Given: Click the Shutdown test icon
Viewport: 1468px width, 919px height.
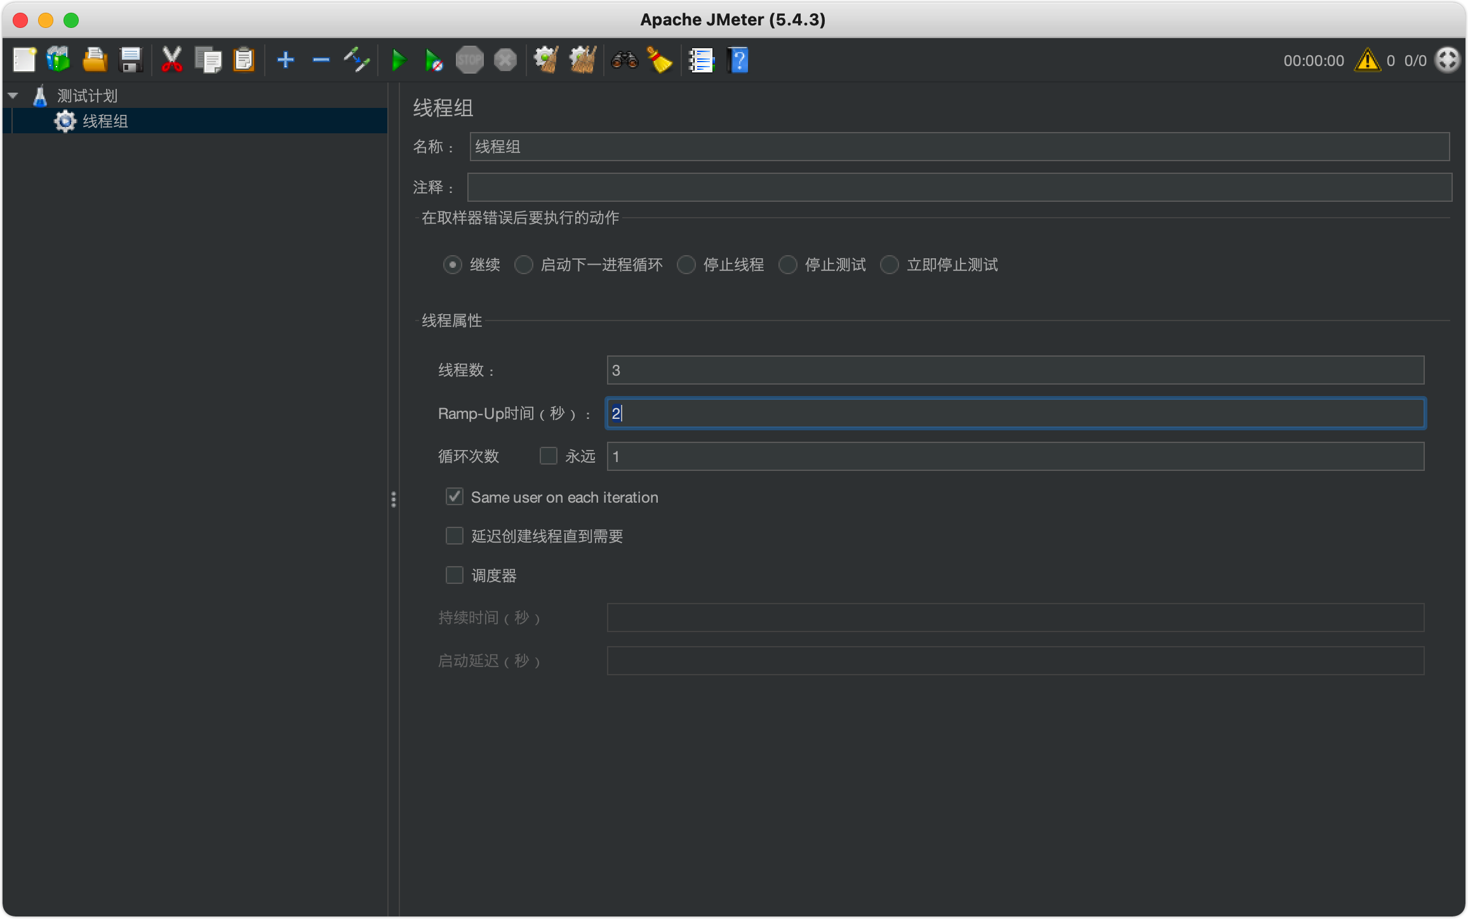Looking at the screenshot, I should pyautogui.click(x=505, y=60).
